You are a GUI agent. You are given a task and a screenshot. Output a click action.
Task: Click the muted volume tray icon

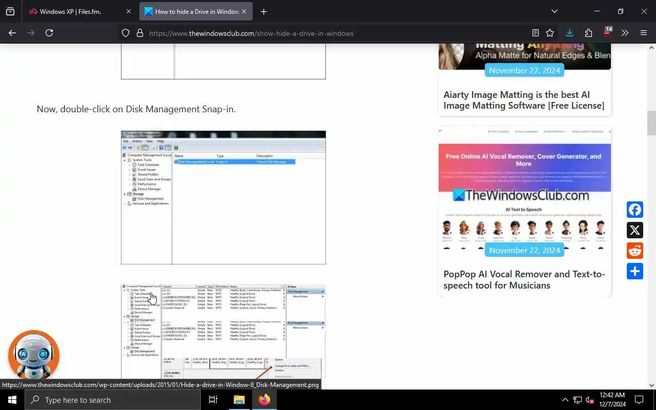(590, 400)
